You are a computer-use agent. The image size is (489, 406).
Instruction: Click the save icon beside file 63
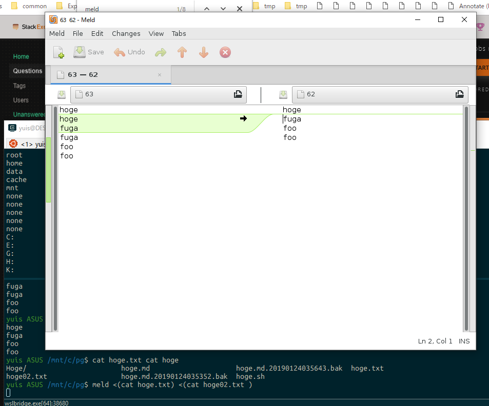(62, 94)
